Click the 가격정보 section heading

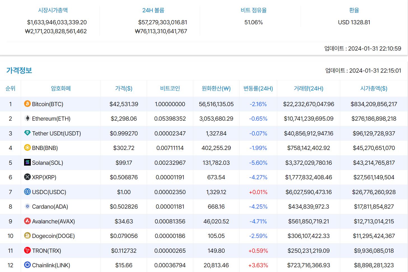tap(19, 70)
